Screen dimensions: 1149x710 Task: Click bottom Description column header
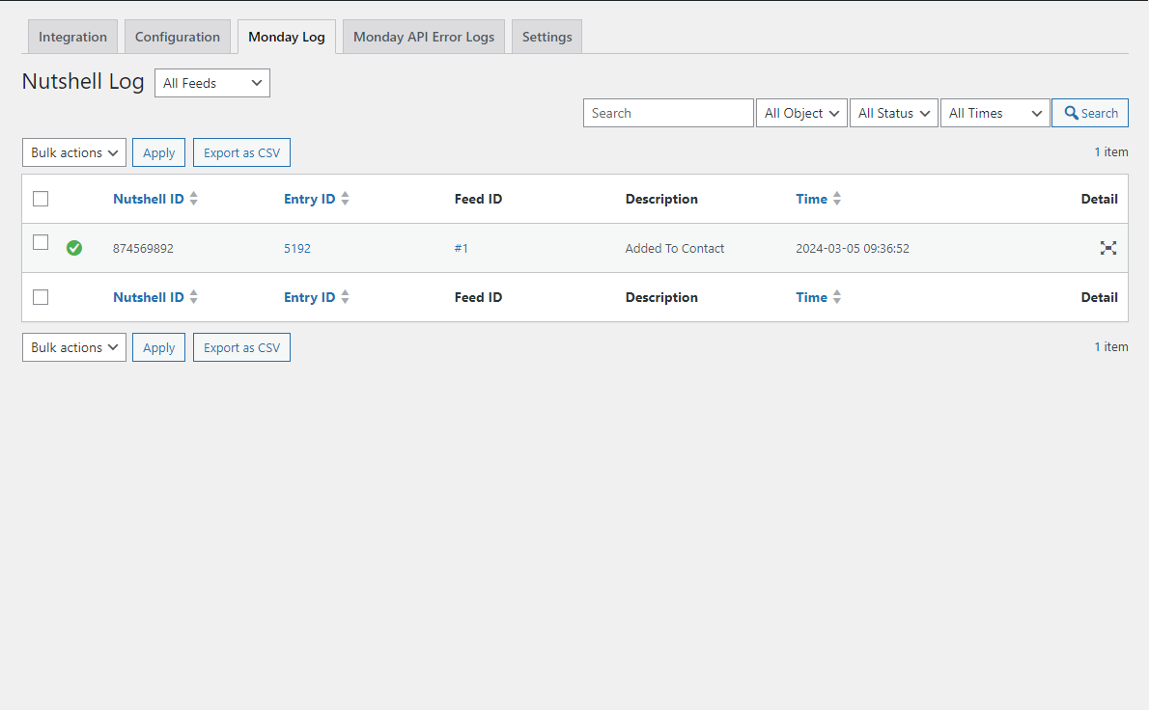661,297
